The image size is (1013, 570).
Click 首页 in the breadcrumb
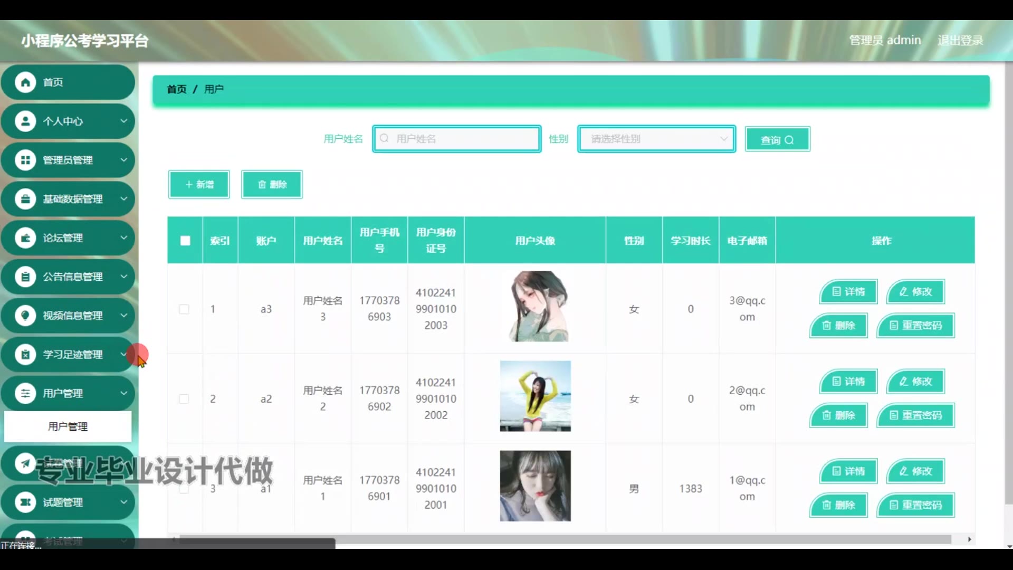coord(177,89)
